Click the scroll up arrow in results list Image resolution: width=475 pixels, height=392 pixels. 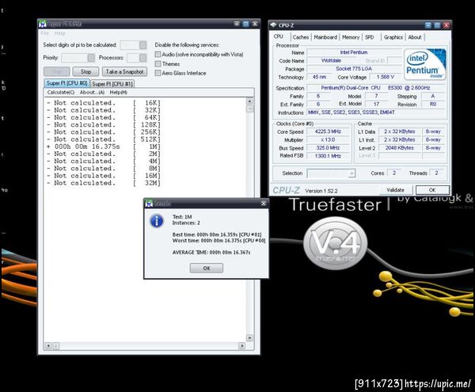tap(250, 101)
